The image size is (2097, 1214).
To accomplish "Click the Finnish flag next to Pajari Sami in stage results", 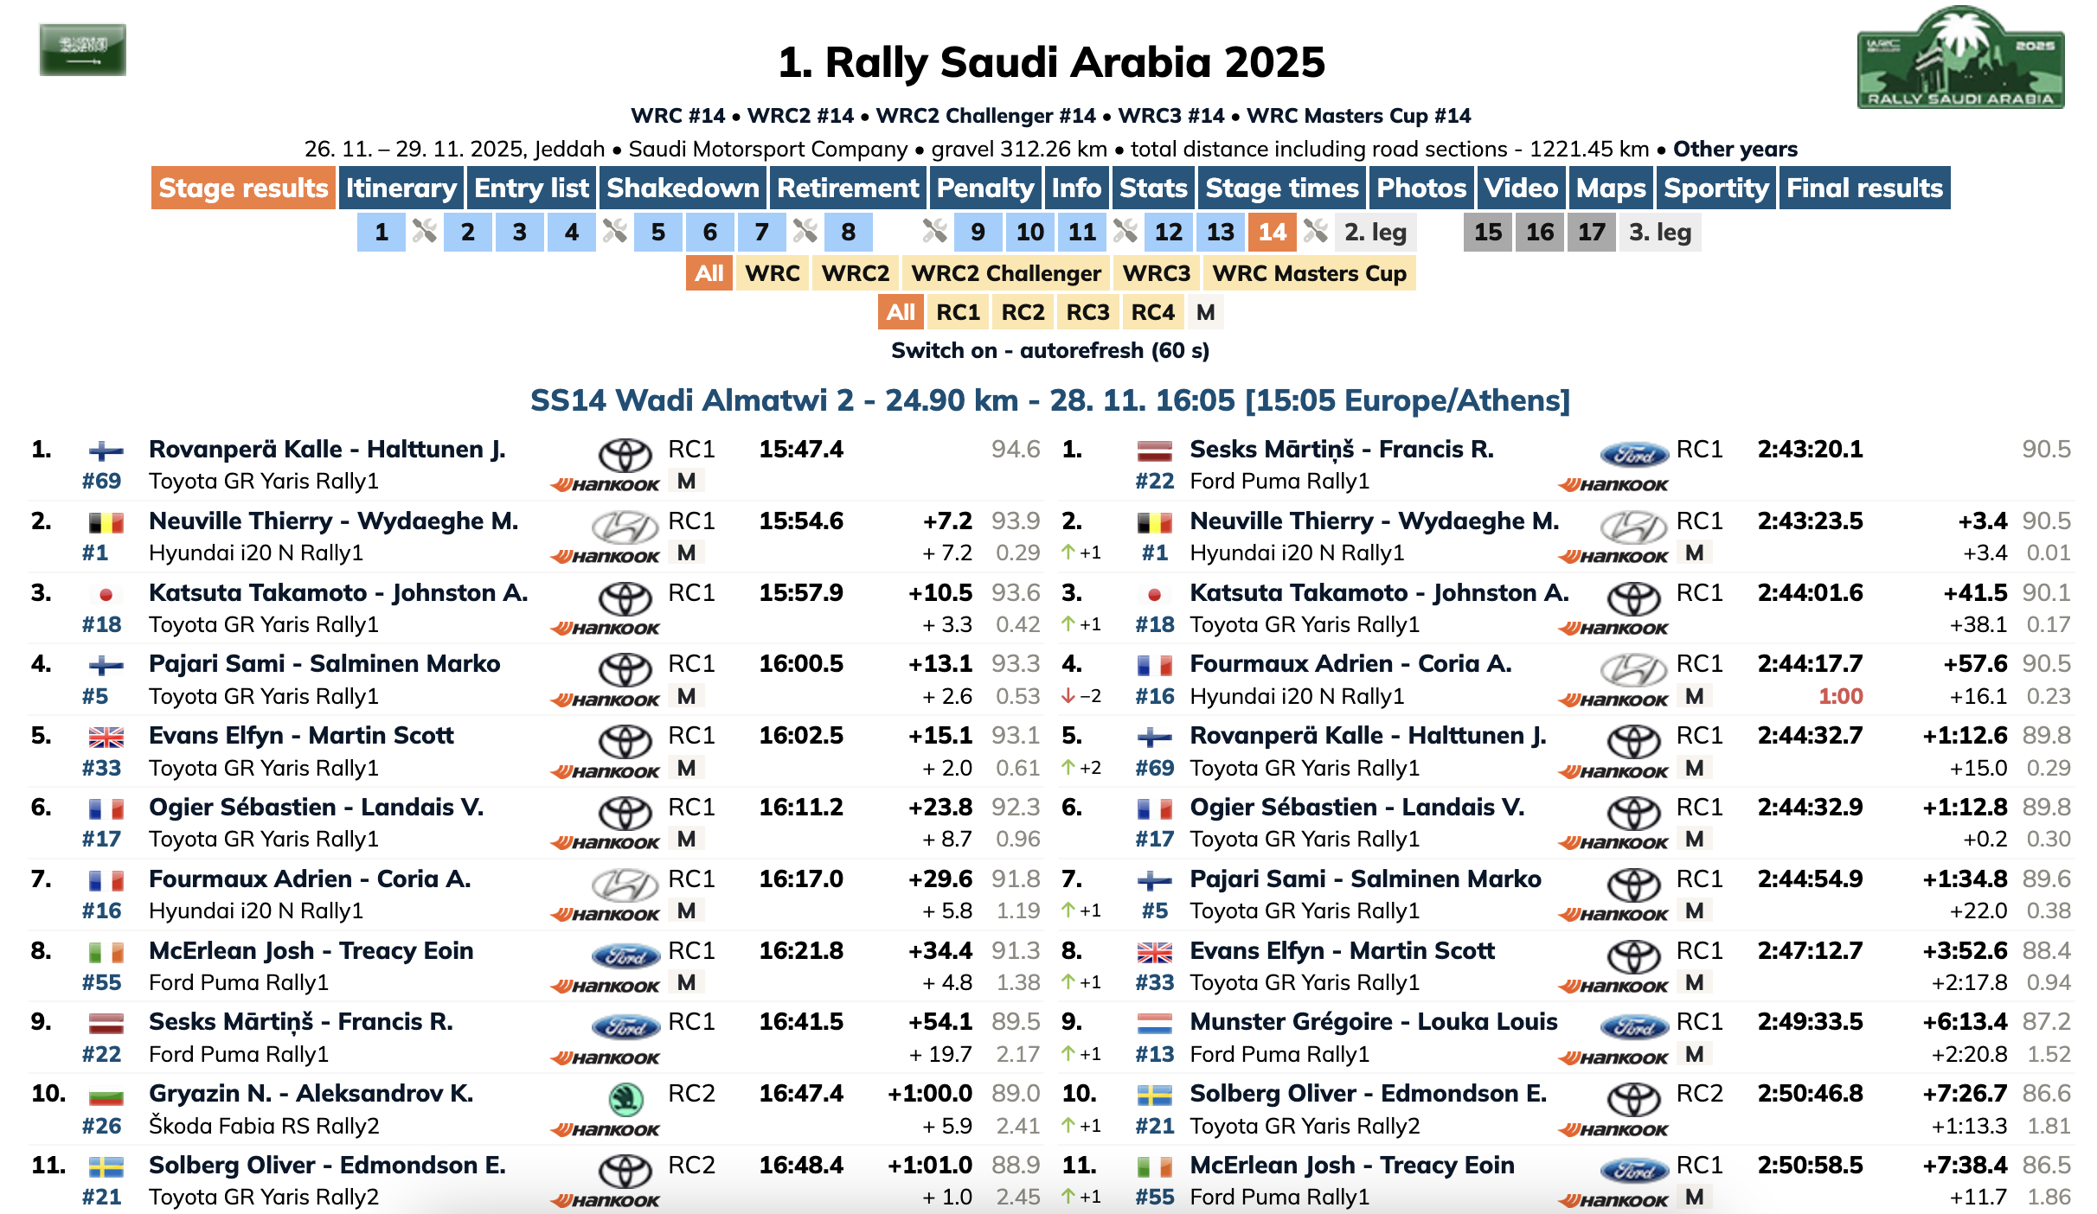I will click(x=106, y=665).
